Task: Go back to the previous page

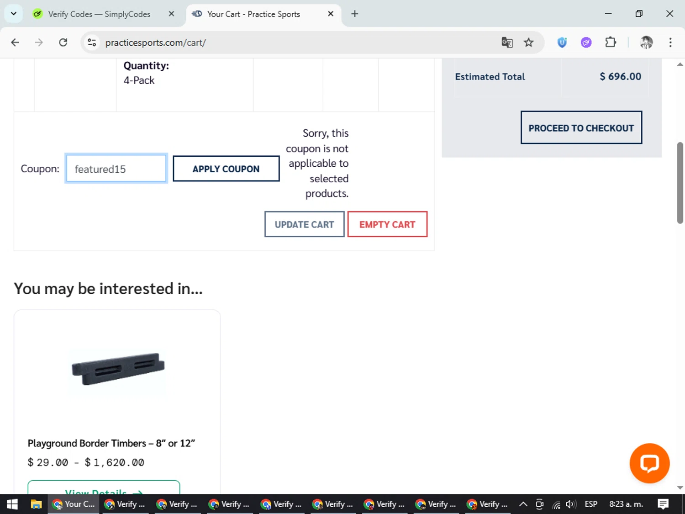Action: [x=15, y=42]
